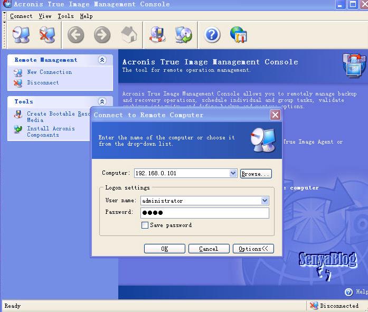Image resolution: width=368 pixels, height=312 pixels.
Task: Go back with the left arrow toolbar button
Action: click(x=76, y=35)
